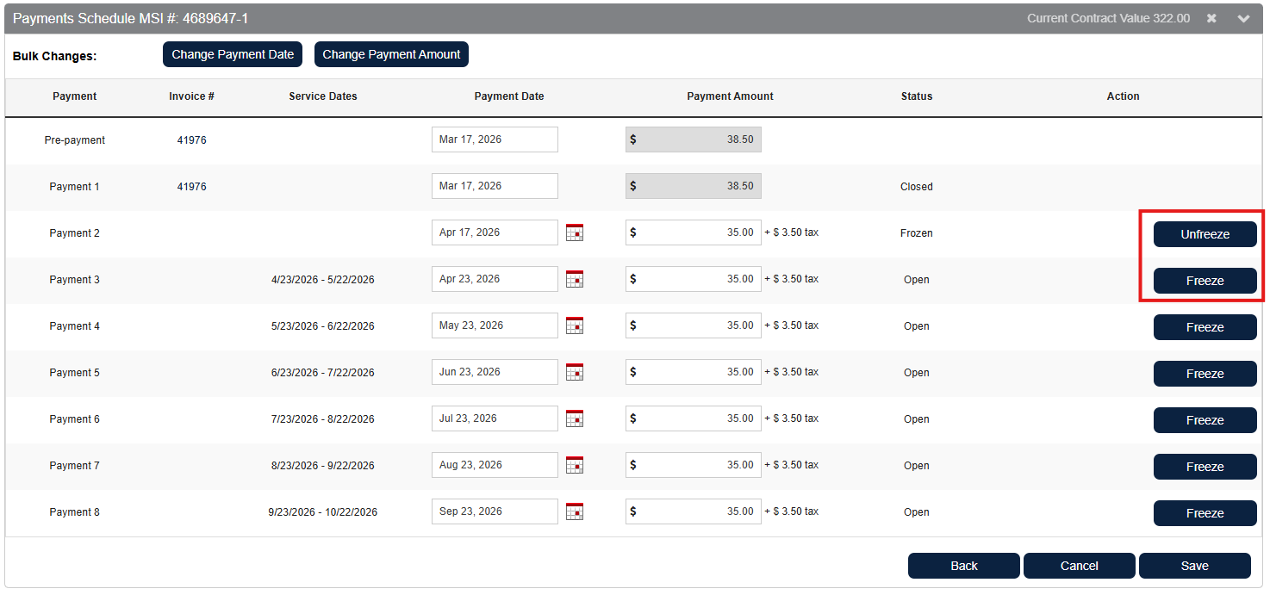Open calendar picker for Payment 7 date
Screen dimensions: 1270x595
pyautogui.click(x=575, y=465)
